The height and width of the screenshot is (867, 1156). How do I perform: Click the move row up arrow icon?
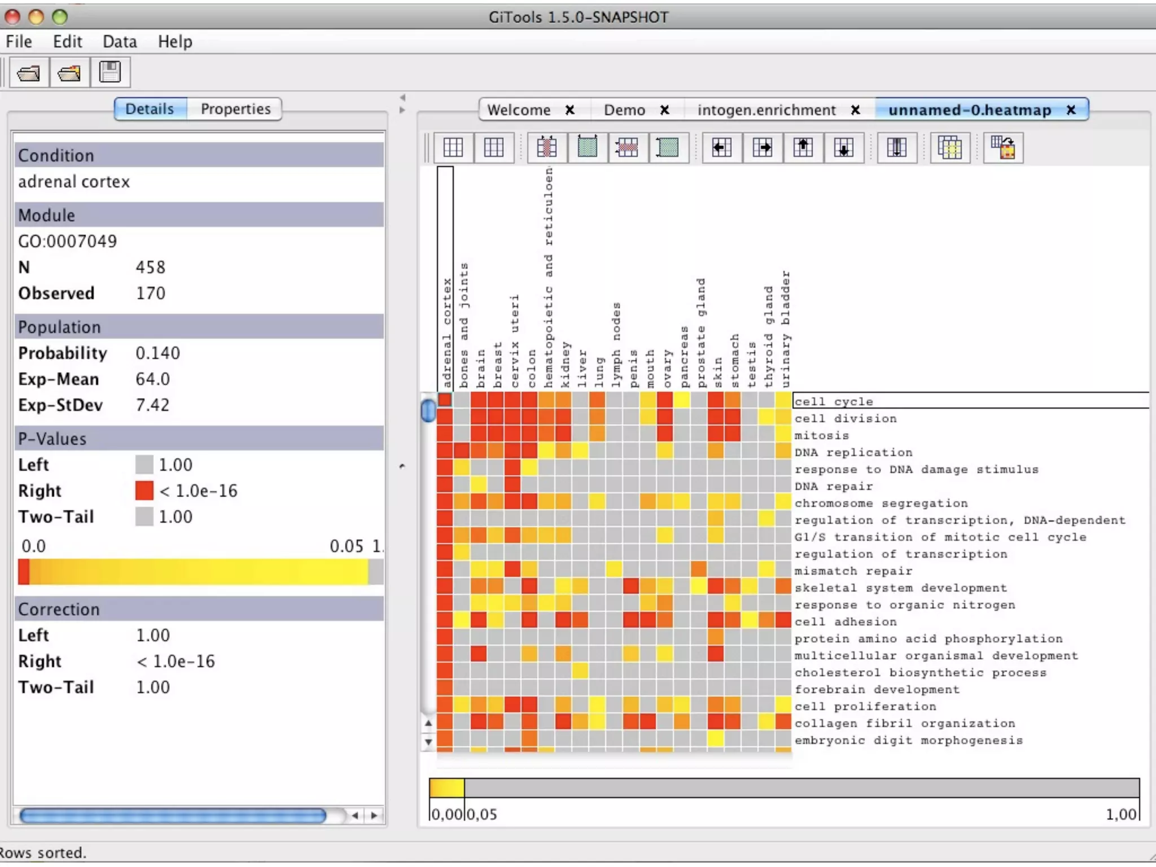point(803,148)
